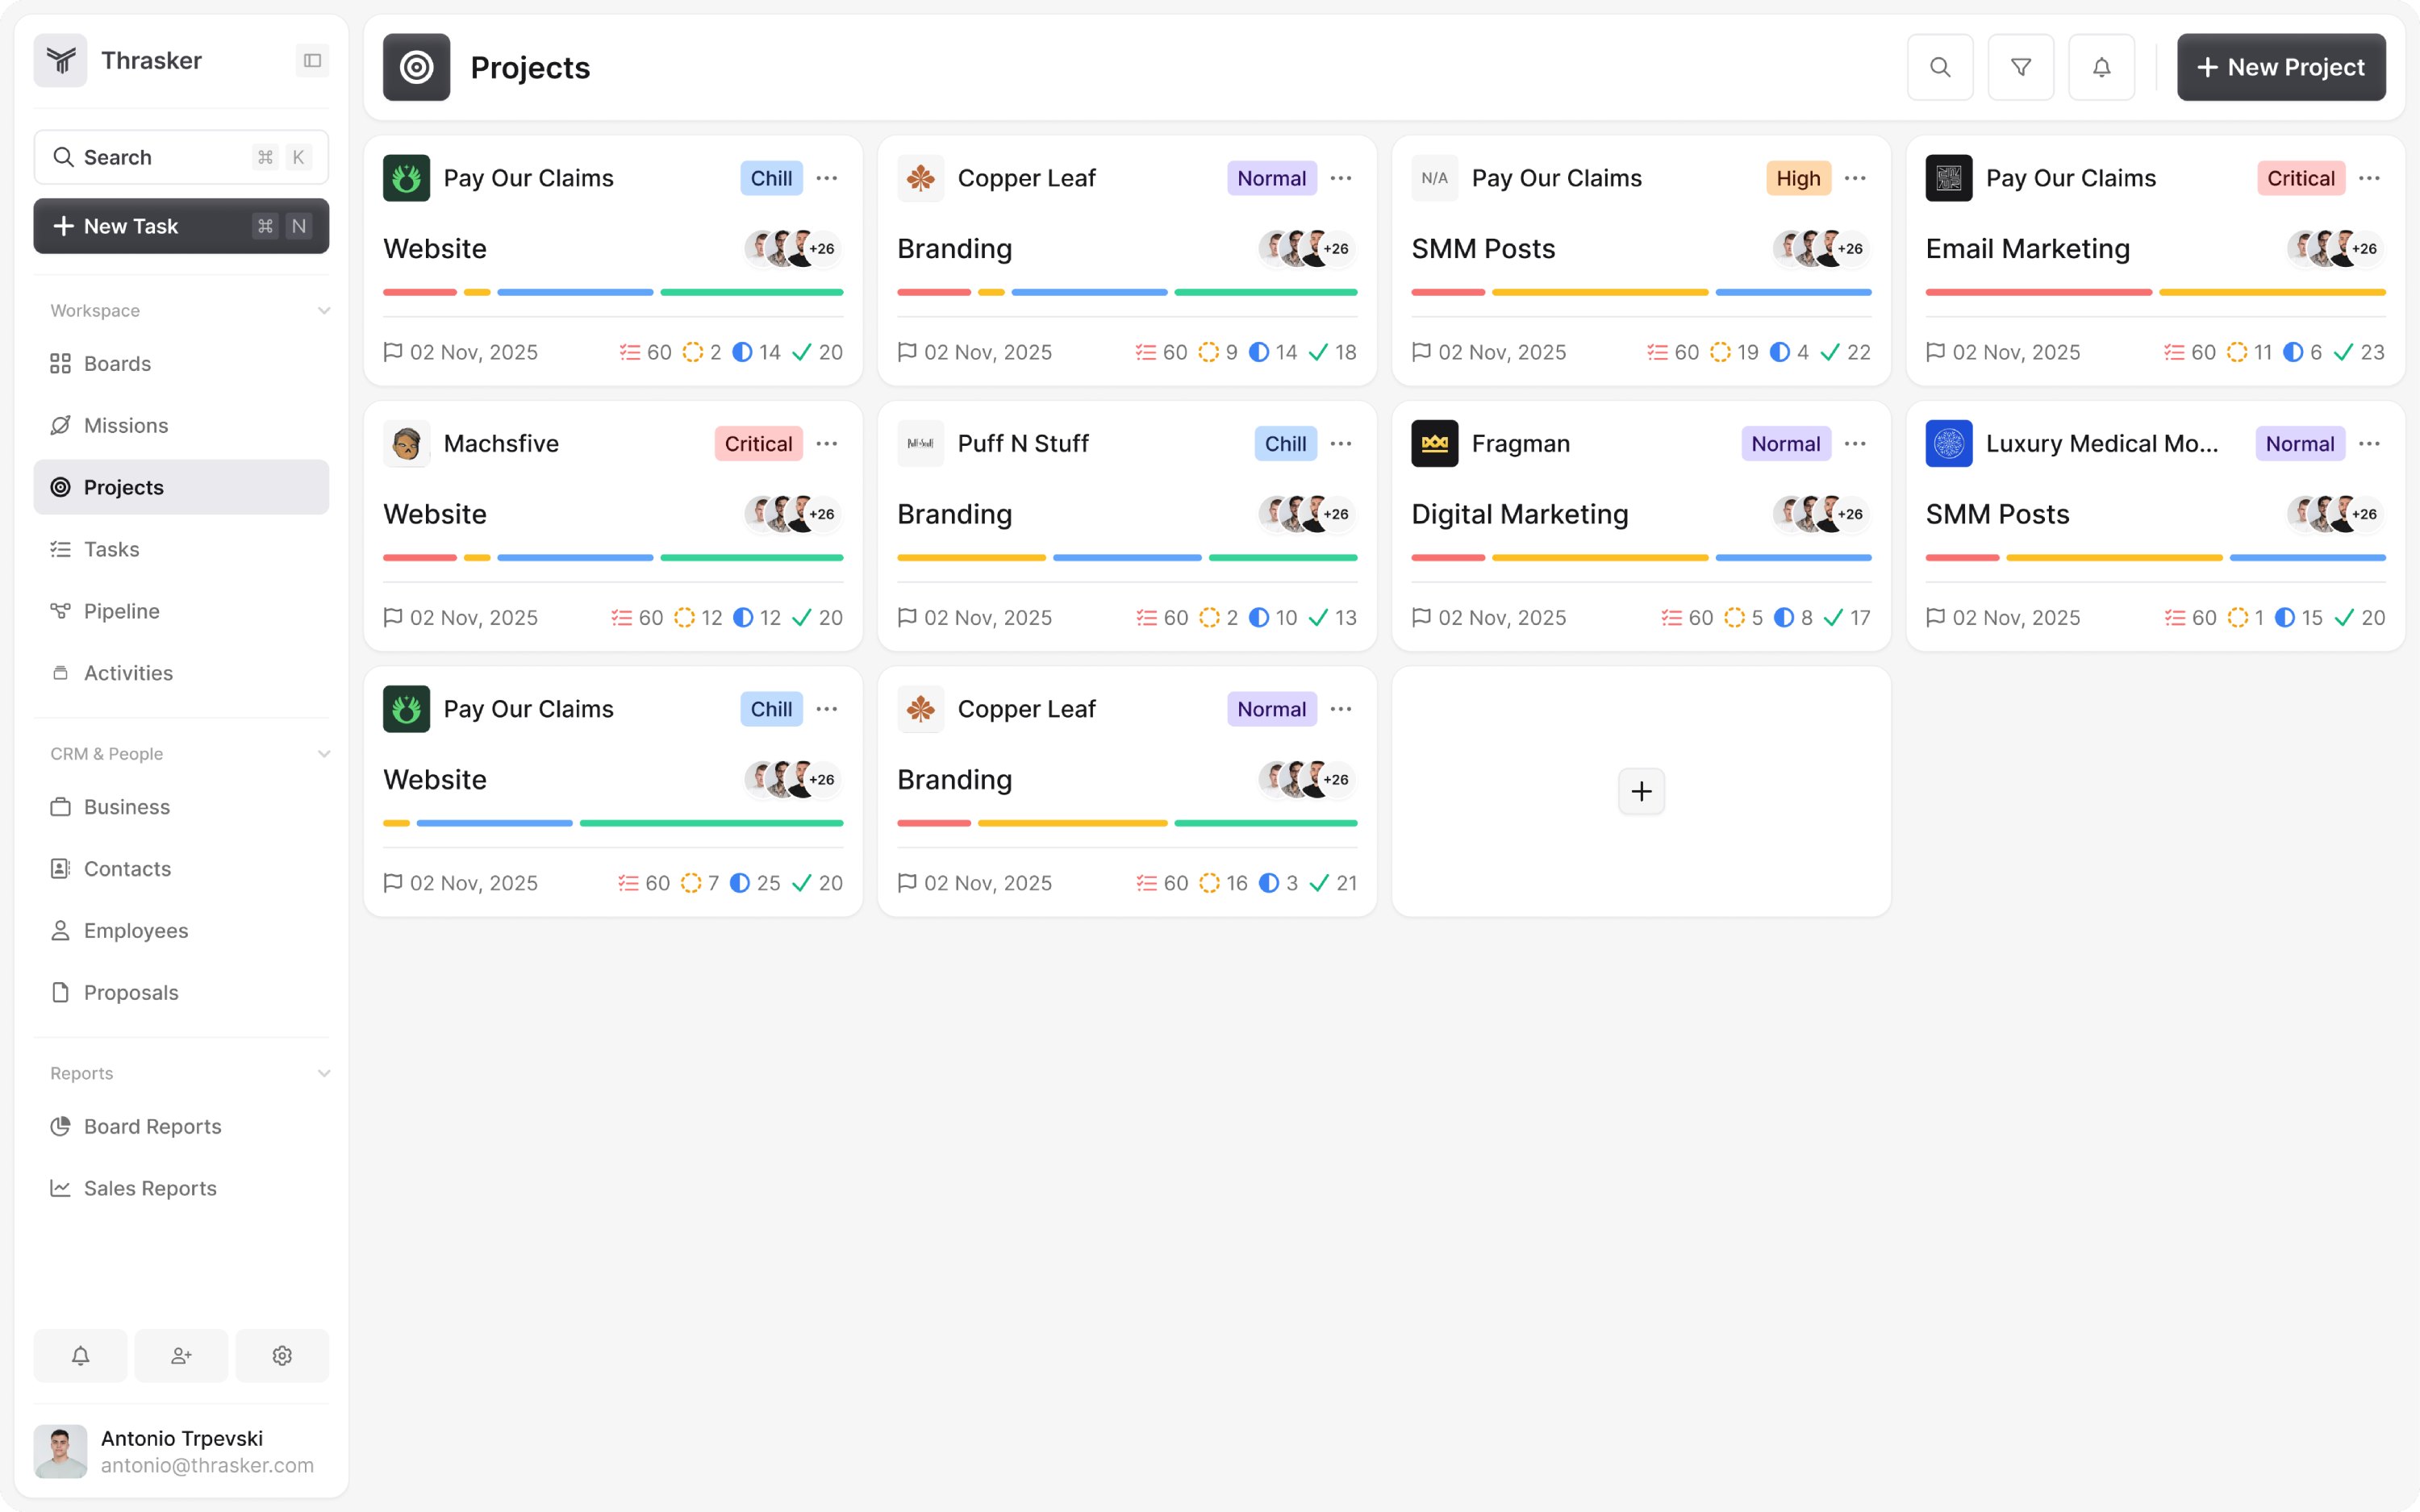This screenshot has width=2420, height=1512.
Task: Collapse the Workspace section
Action: (323, 310)
